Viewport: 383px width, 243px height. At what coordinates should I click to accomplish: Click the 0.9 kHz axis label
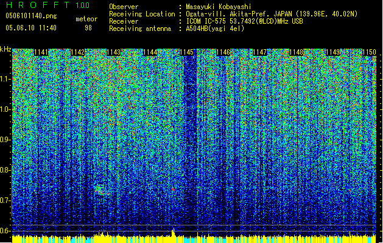click(5, 140)
